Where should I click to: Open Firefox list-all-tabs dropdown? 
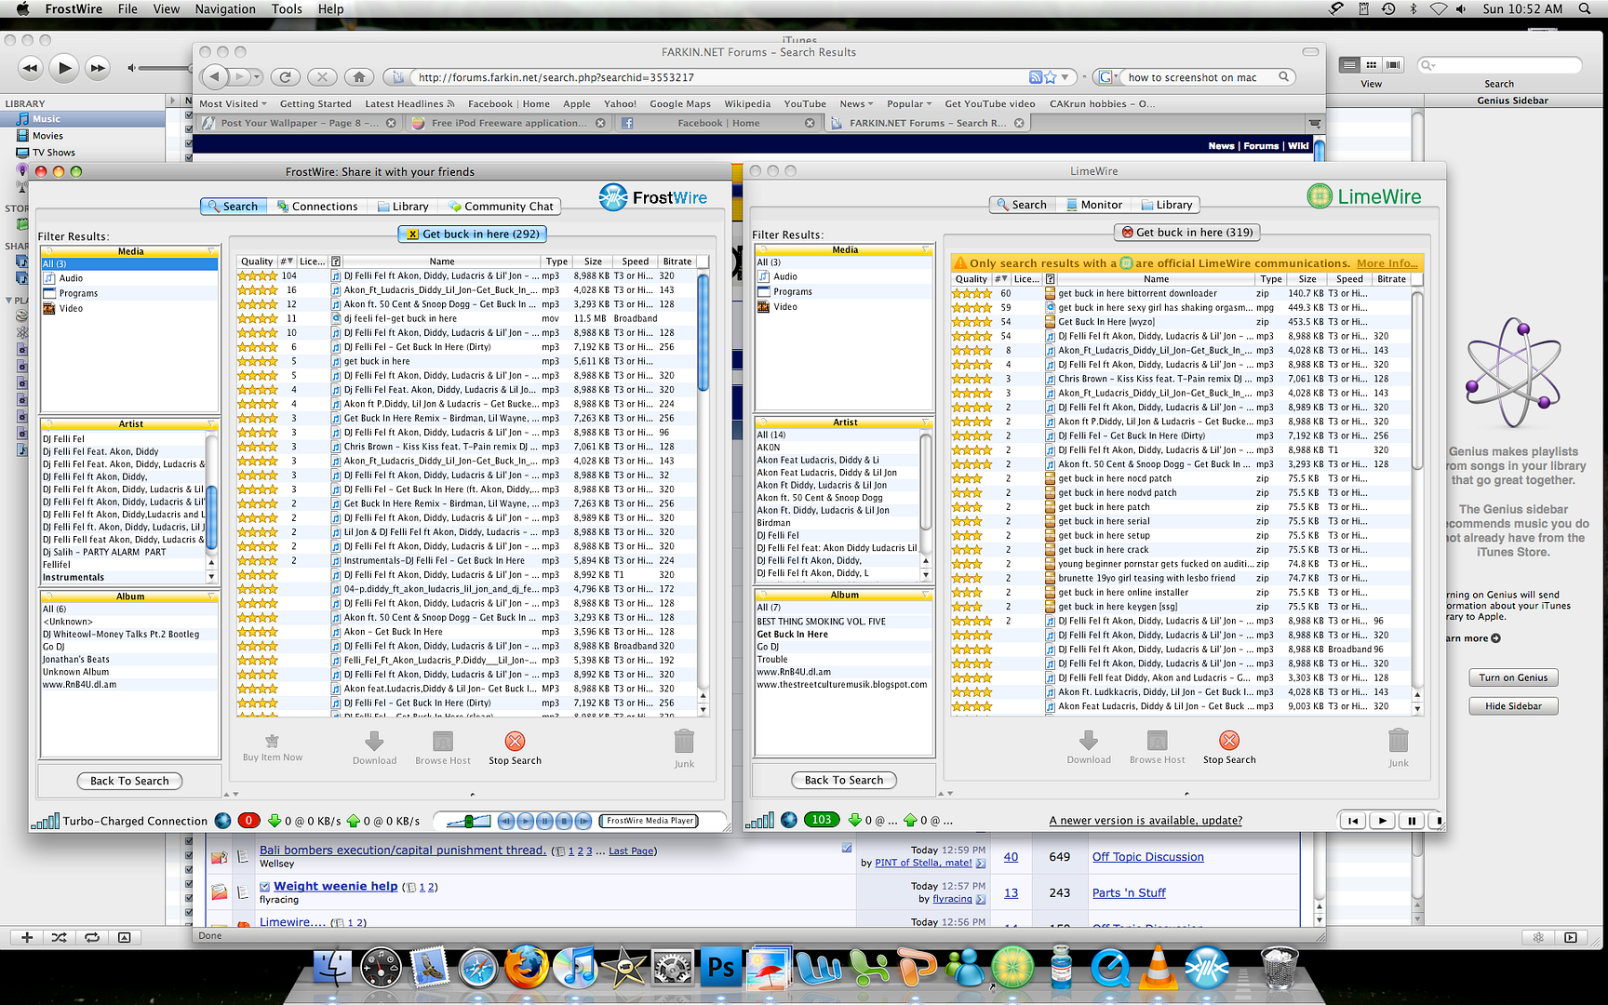[1315, 123]
